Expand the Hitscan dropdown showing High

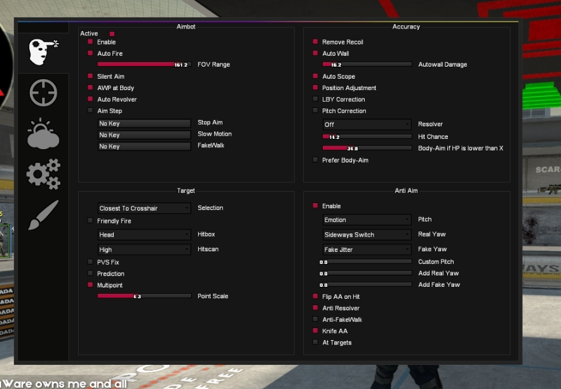pyautogui.click(x=144, y=249)
